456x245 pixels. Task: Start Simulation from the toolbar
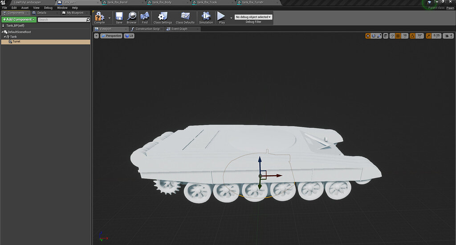[x=206, y=16]
